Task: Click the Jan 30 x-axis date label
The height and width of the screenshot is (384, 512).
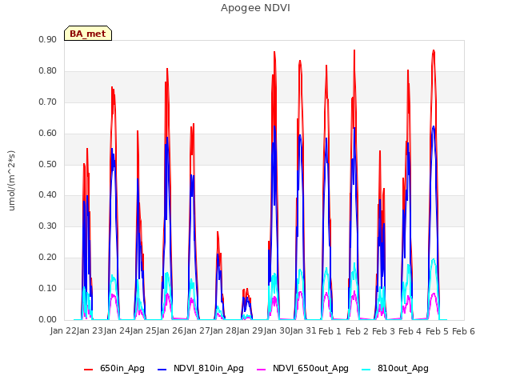Action: (277, 330)
